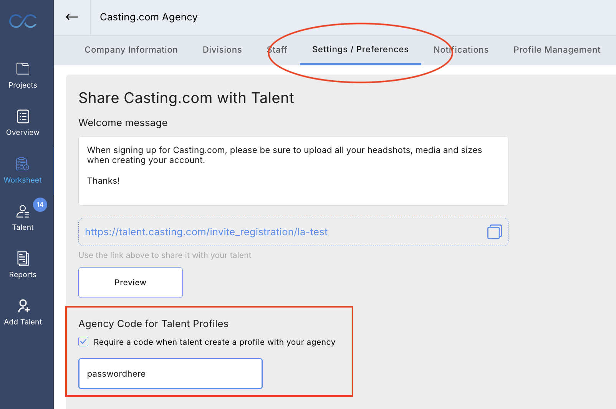Open the Overview sidebar item
The width and height of the screenshot is (616, 409).
click(23, 123)
